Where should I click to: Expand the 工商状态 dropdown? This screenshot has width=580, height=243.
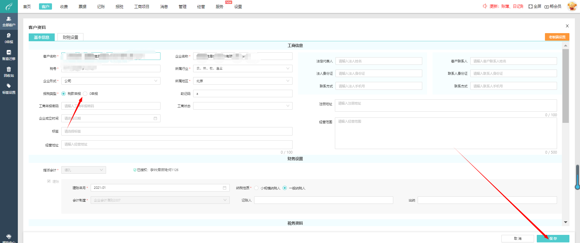pos(242,106)
